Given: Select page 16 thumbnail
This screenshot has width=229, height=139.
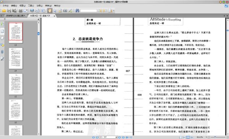Looking at the screenshot, I should coord(16,110).
